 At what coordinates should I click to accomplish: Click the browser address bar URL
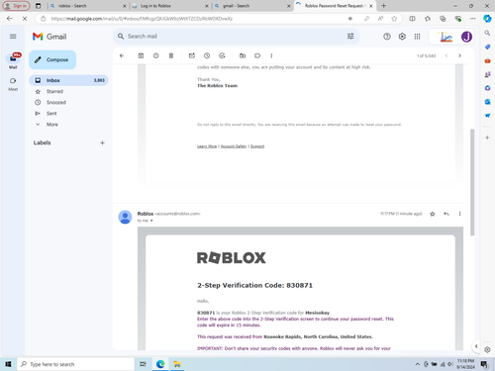pos(142,19)
